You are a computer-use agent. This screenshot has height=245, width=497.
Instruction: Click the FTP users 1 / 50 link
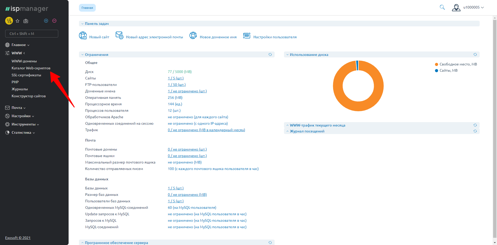coord(177,85)
